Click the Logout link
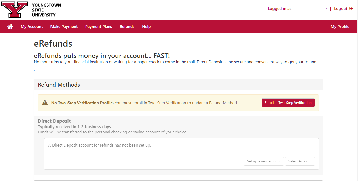Image resolution: width=358 pixels, height=181 pixels. click(x=341, y=9)
